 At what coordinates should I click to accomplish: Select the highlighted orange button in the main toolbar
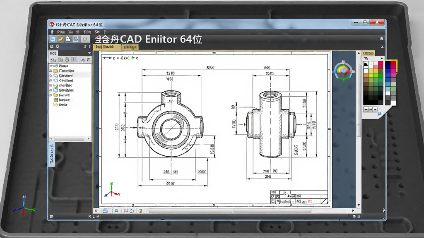[x=60, y=39]
